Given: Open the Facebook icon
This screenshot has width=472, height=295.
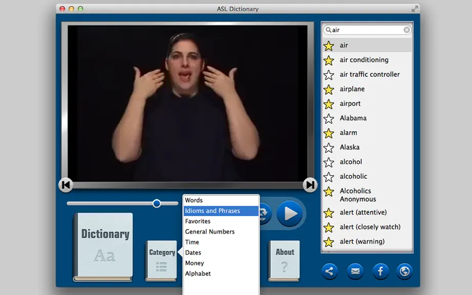Looking at the screenshot, I should click(380, 271).
